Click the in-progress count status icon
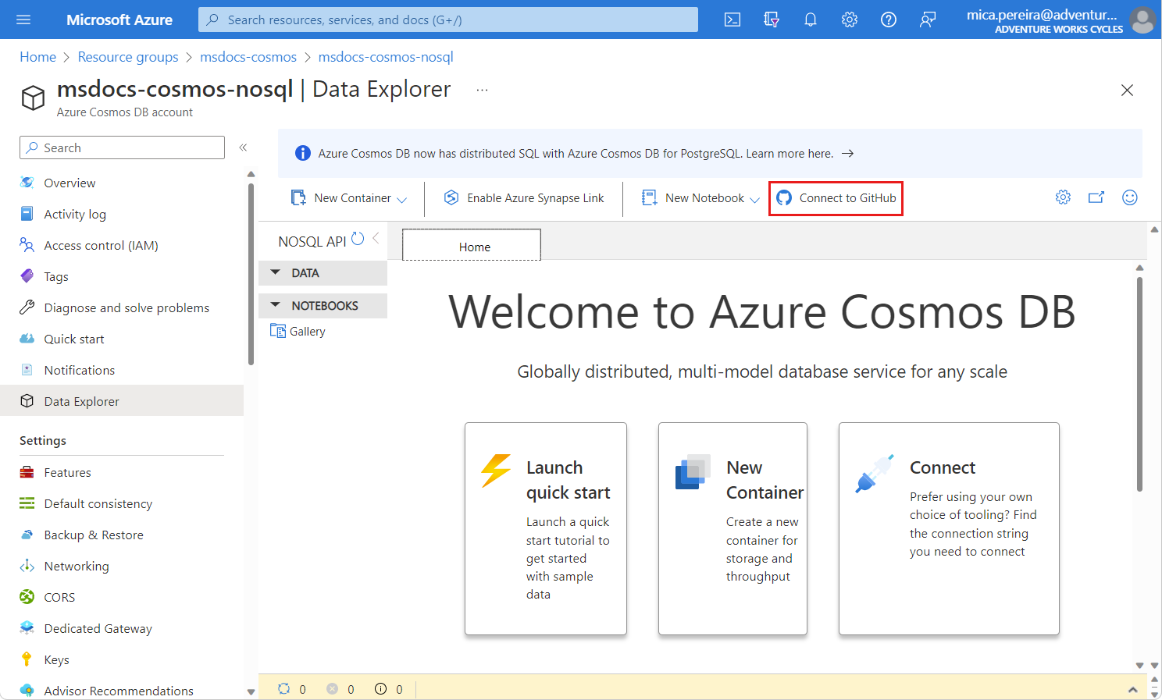The width and height of the screenshot is (1162, 700). pyautogui.click(x=283, y=688)
